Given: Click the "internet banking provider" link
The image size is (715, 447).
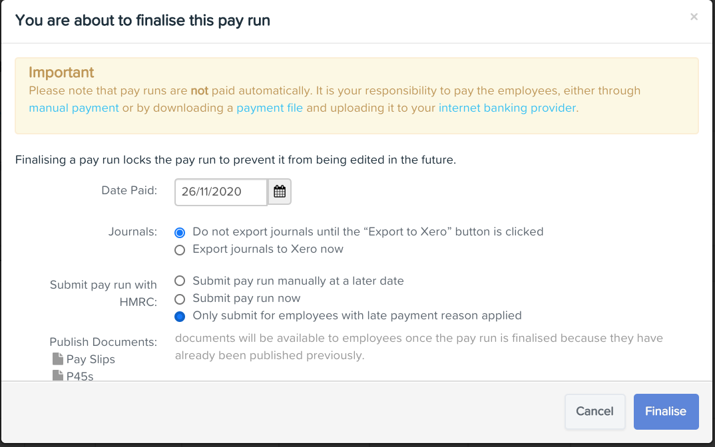Looking at the screenshot, I should pos(506,108).
